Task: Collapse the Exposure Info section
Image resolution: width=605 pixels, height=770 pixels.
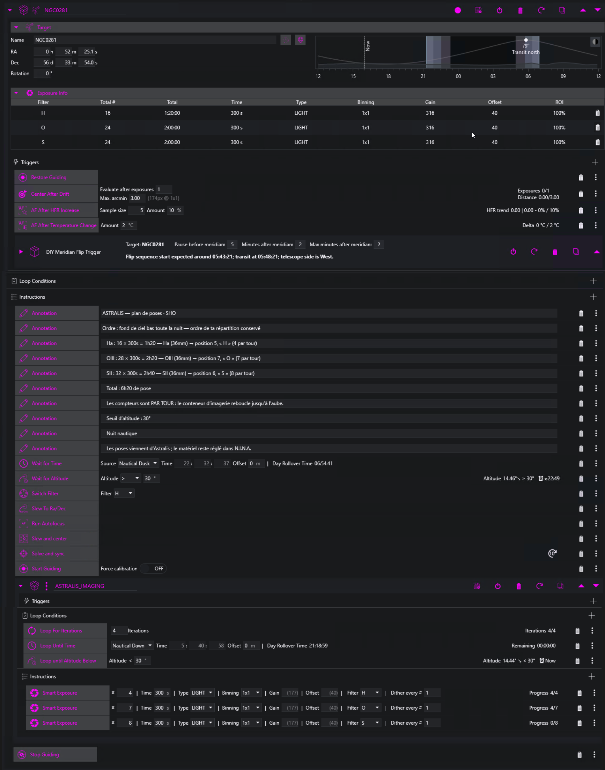Action: tap(16, 93)
